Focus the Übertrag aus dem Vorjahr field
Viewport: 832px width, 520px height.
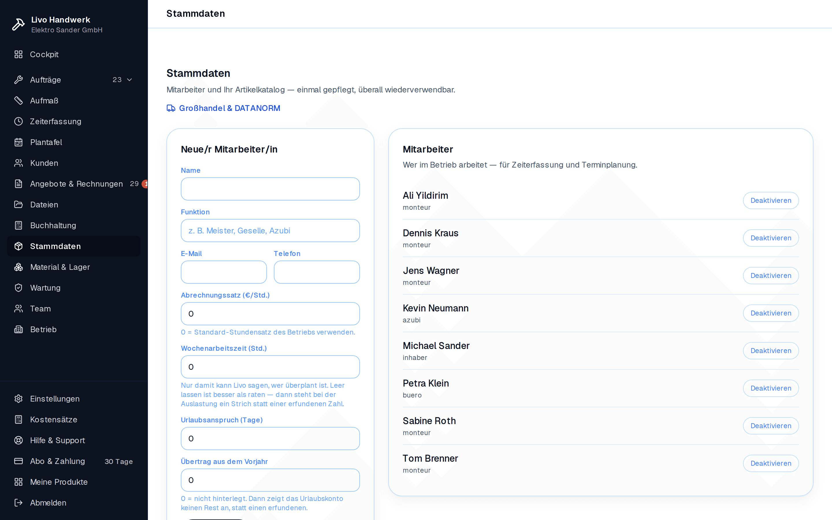click(x=270, y=480)
